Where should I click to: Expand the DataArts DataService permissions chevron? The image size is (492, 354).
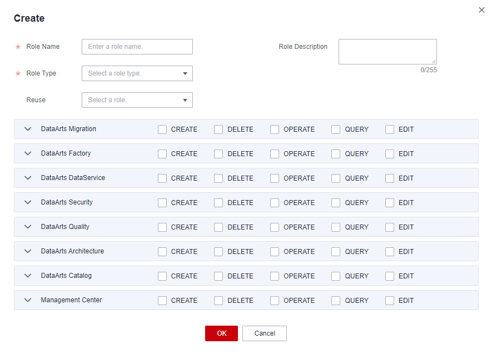[x=28, y=178]
